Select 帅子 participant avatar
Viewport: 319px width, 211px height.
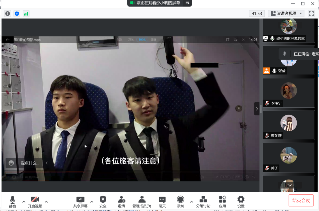click(x=289, y=155)
